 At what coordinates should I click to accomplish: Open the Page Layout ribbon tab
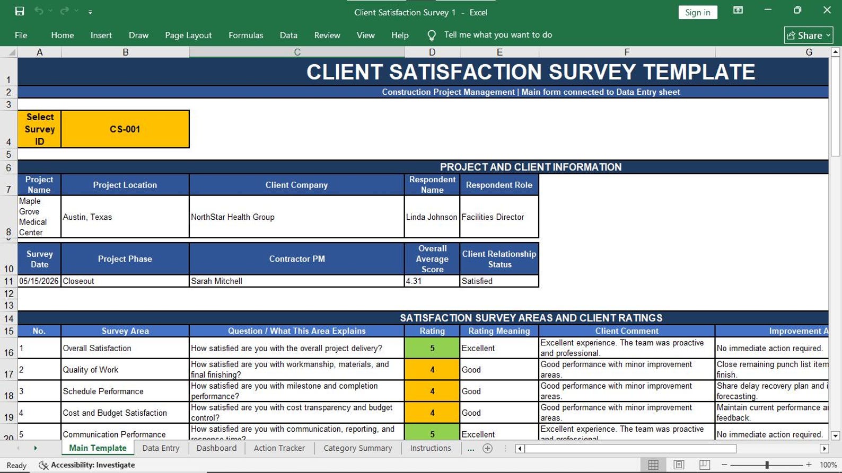pyautogui.click(x=188, y=35)
